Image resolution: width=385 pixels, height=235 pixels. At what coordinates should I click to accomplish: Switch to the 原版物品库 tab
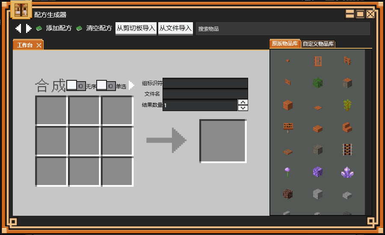(285, 44)
